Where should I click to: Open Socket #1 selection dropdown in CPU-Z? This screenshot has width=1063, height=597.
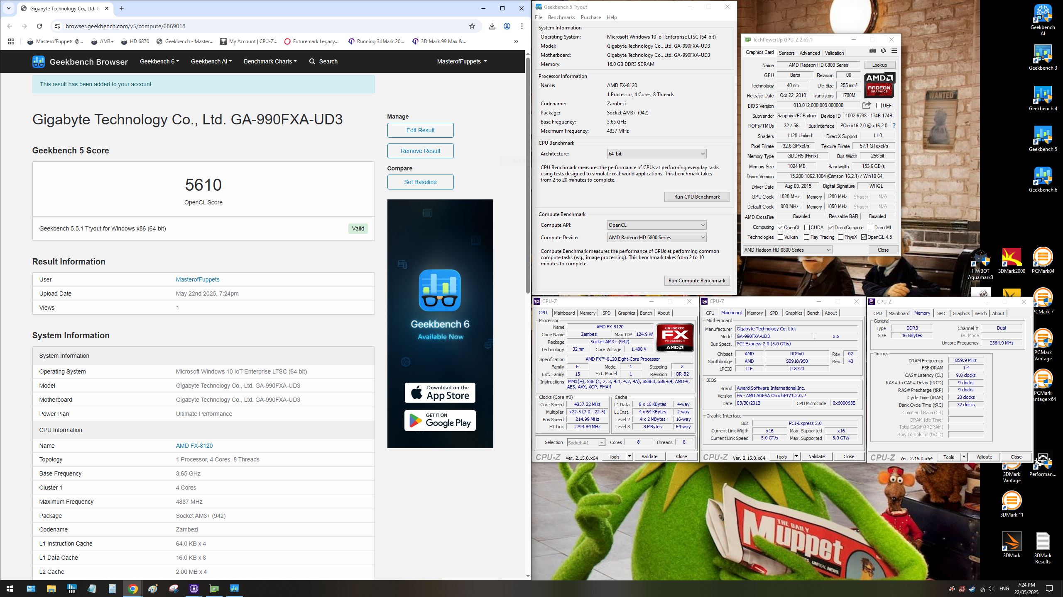585,443
